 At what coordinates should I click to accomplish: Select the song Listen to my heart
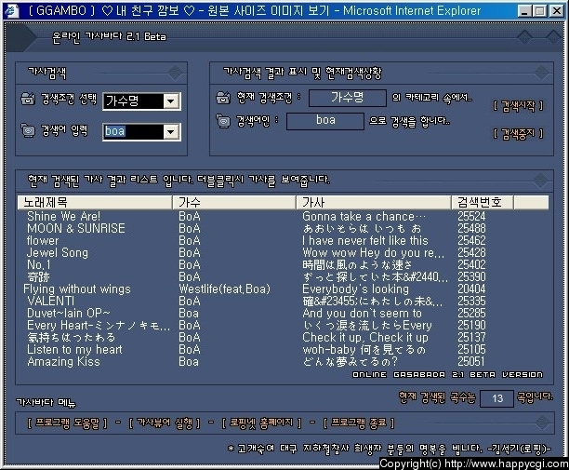pyautogui.click(x=74, y=349)
